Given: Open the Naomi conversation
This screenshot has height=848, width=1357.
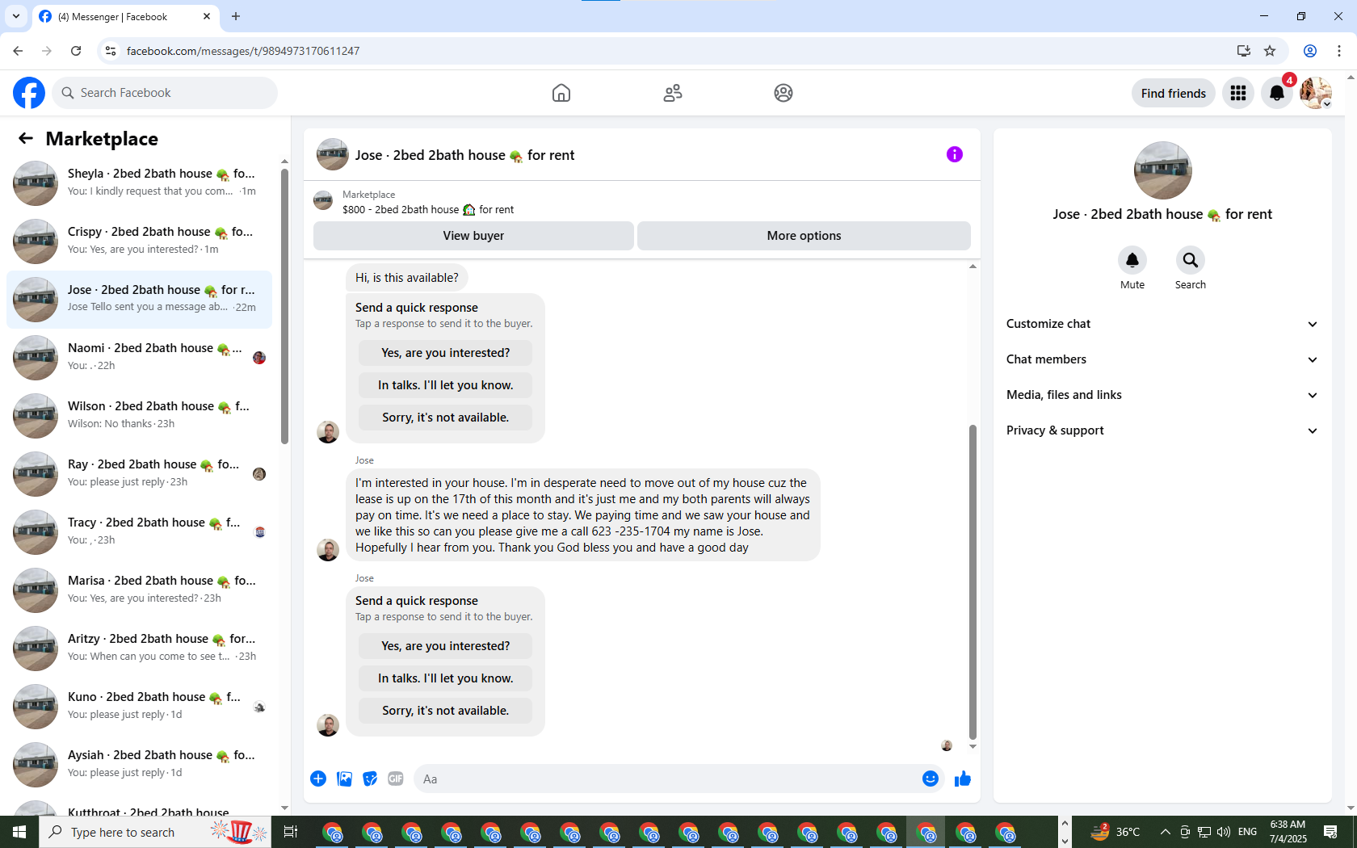Looking at the screenshot, I should tap(140, 358).
